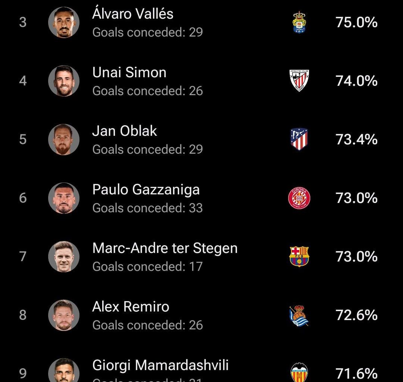Tap Alex Remiro's player avatar
The width and height of the screenshot is (403, 382).
point(64,315)
